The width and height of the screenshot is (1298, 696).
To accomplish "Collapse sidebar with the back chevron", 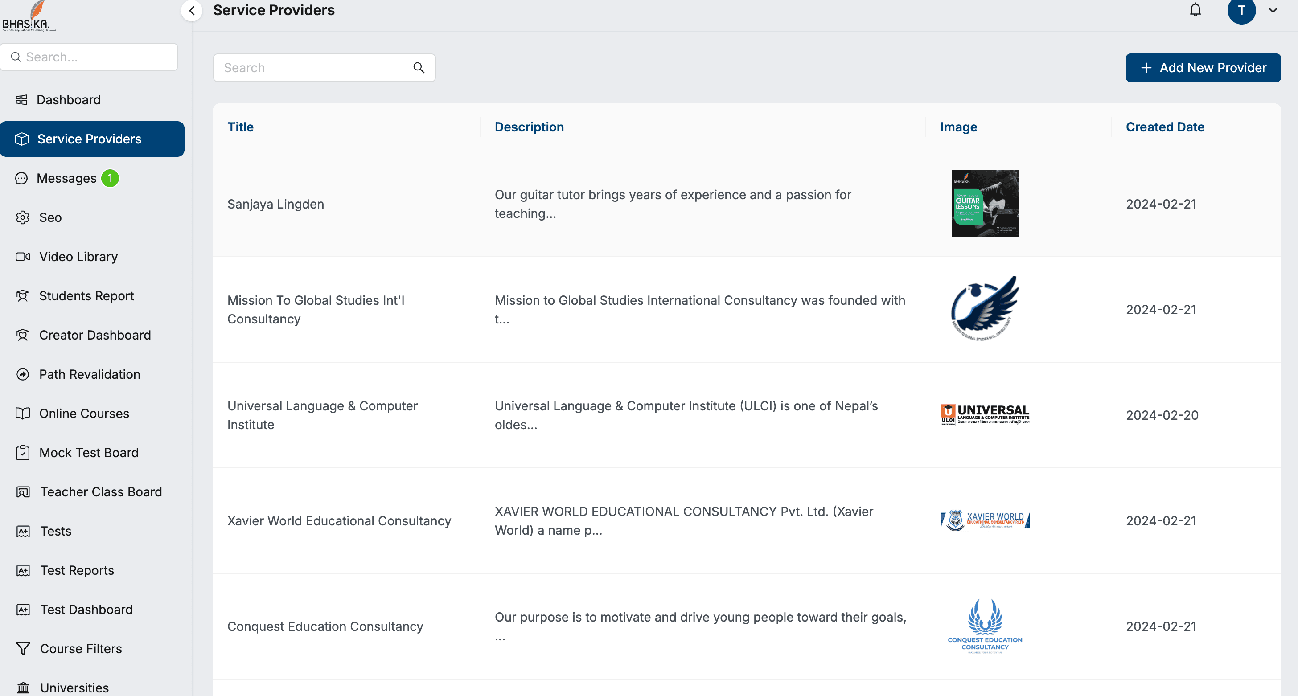I will 192,11.
